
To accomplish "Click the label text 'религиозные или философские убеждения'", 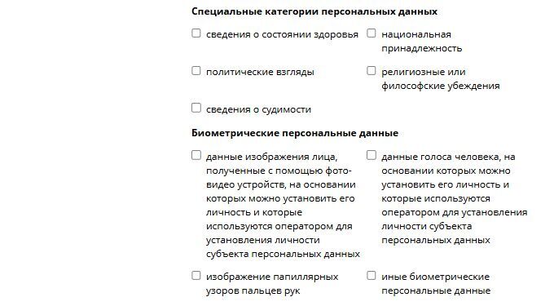I will [441, 79].
